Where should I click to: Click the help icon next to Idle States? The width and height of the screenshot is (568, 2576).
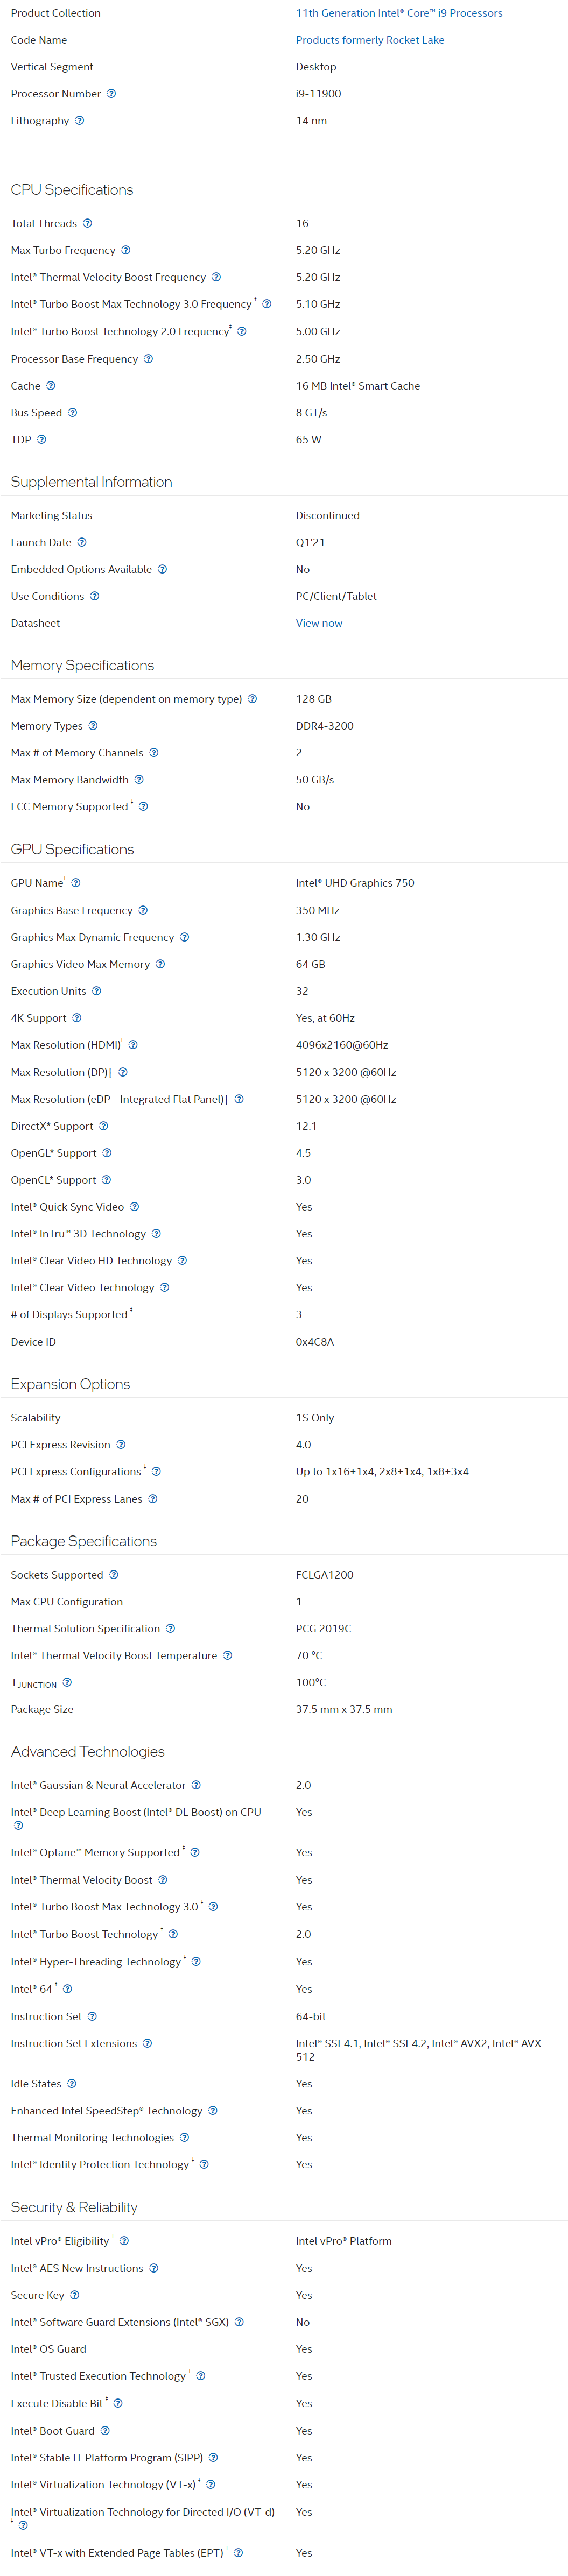point(72,2084)
